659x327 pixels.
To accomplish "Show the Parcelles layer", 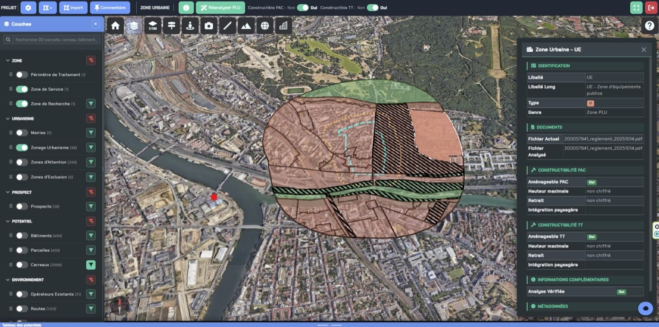I will tap(22, 250).
